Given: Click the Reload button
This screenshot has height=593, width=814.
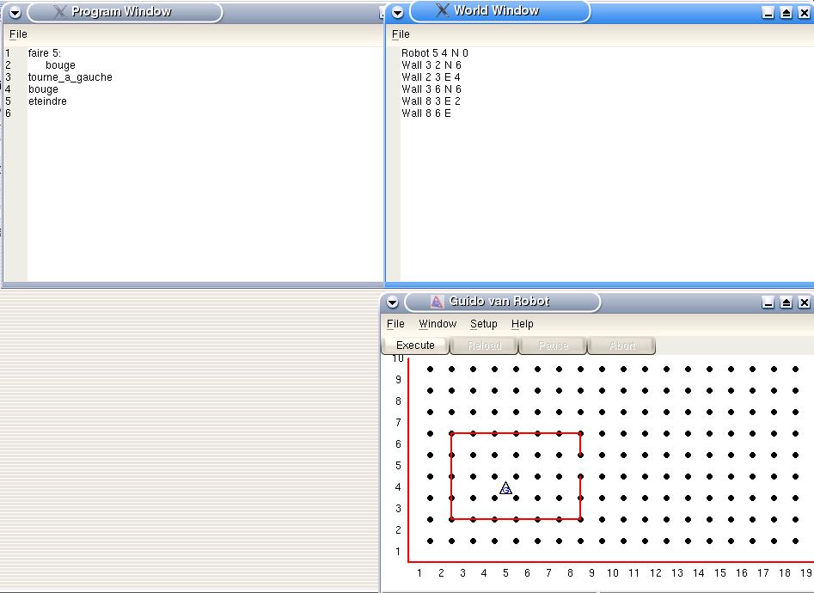Looking at the screenshot, I should coord(484,345).
